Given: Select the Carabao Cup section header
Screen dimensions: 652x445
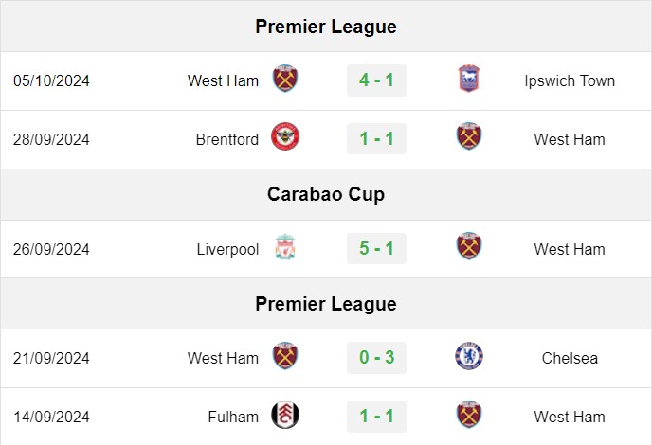Looking at the screenshot, I should click(x=326, y=194).
